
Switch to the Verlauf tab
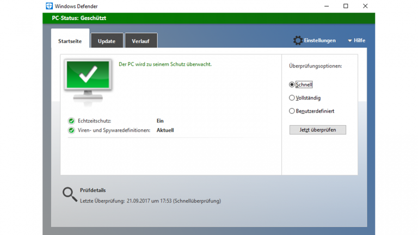[x=141, y=41]
